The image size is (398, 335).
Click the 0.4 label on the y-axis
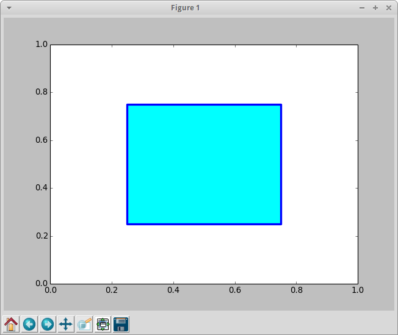point(42,187)
